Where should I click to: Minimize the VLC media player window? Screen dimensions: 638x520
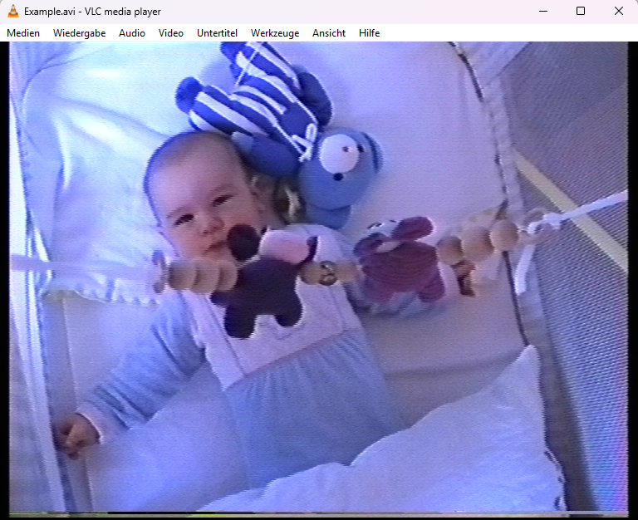click(543, 11)
